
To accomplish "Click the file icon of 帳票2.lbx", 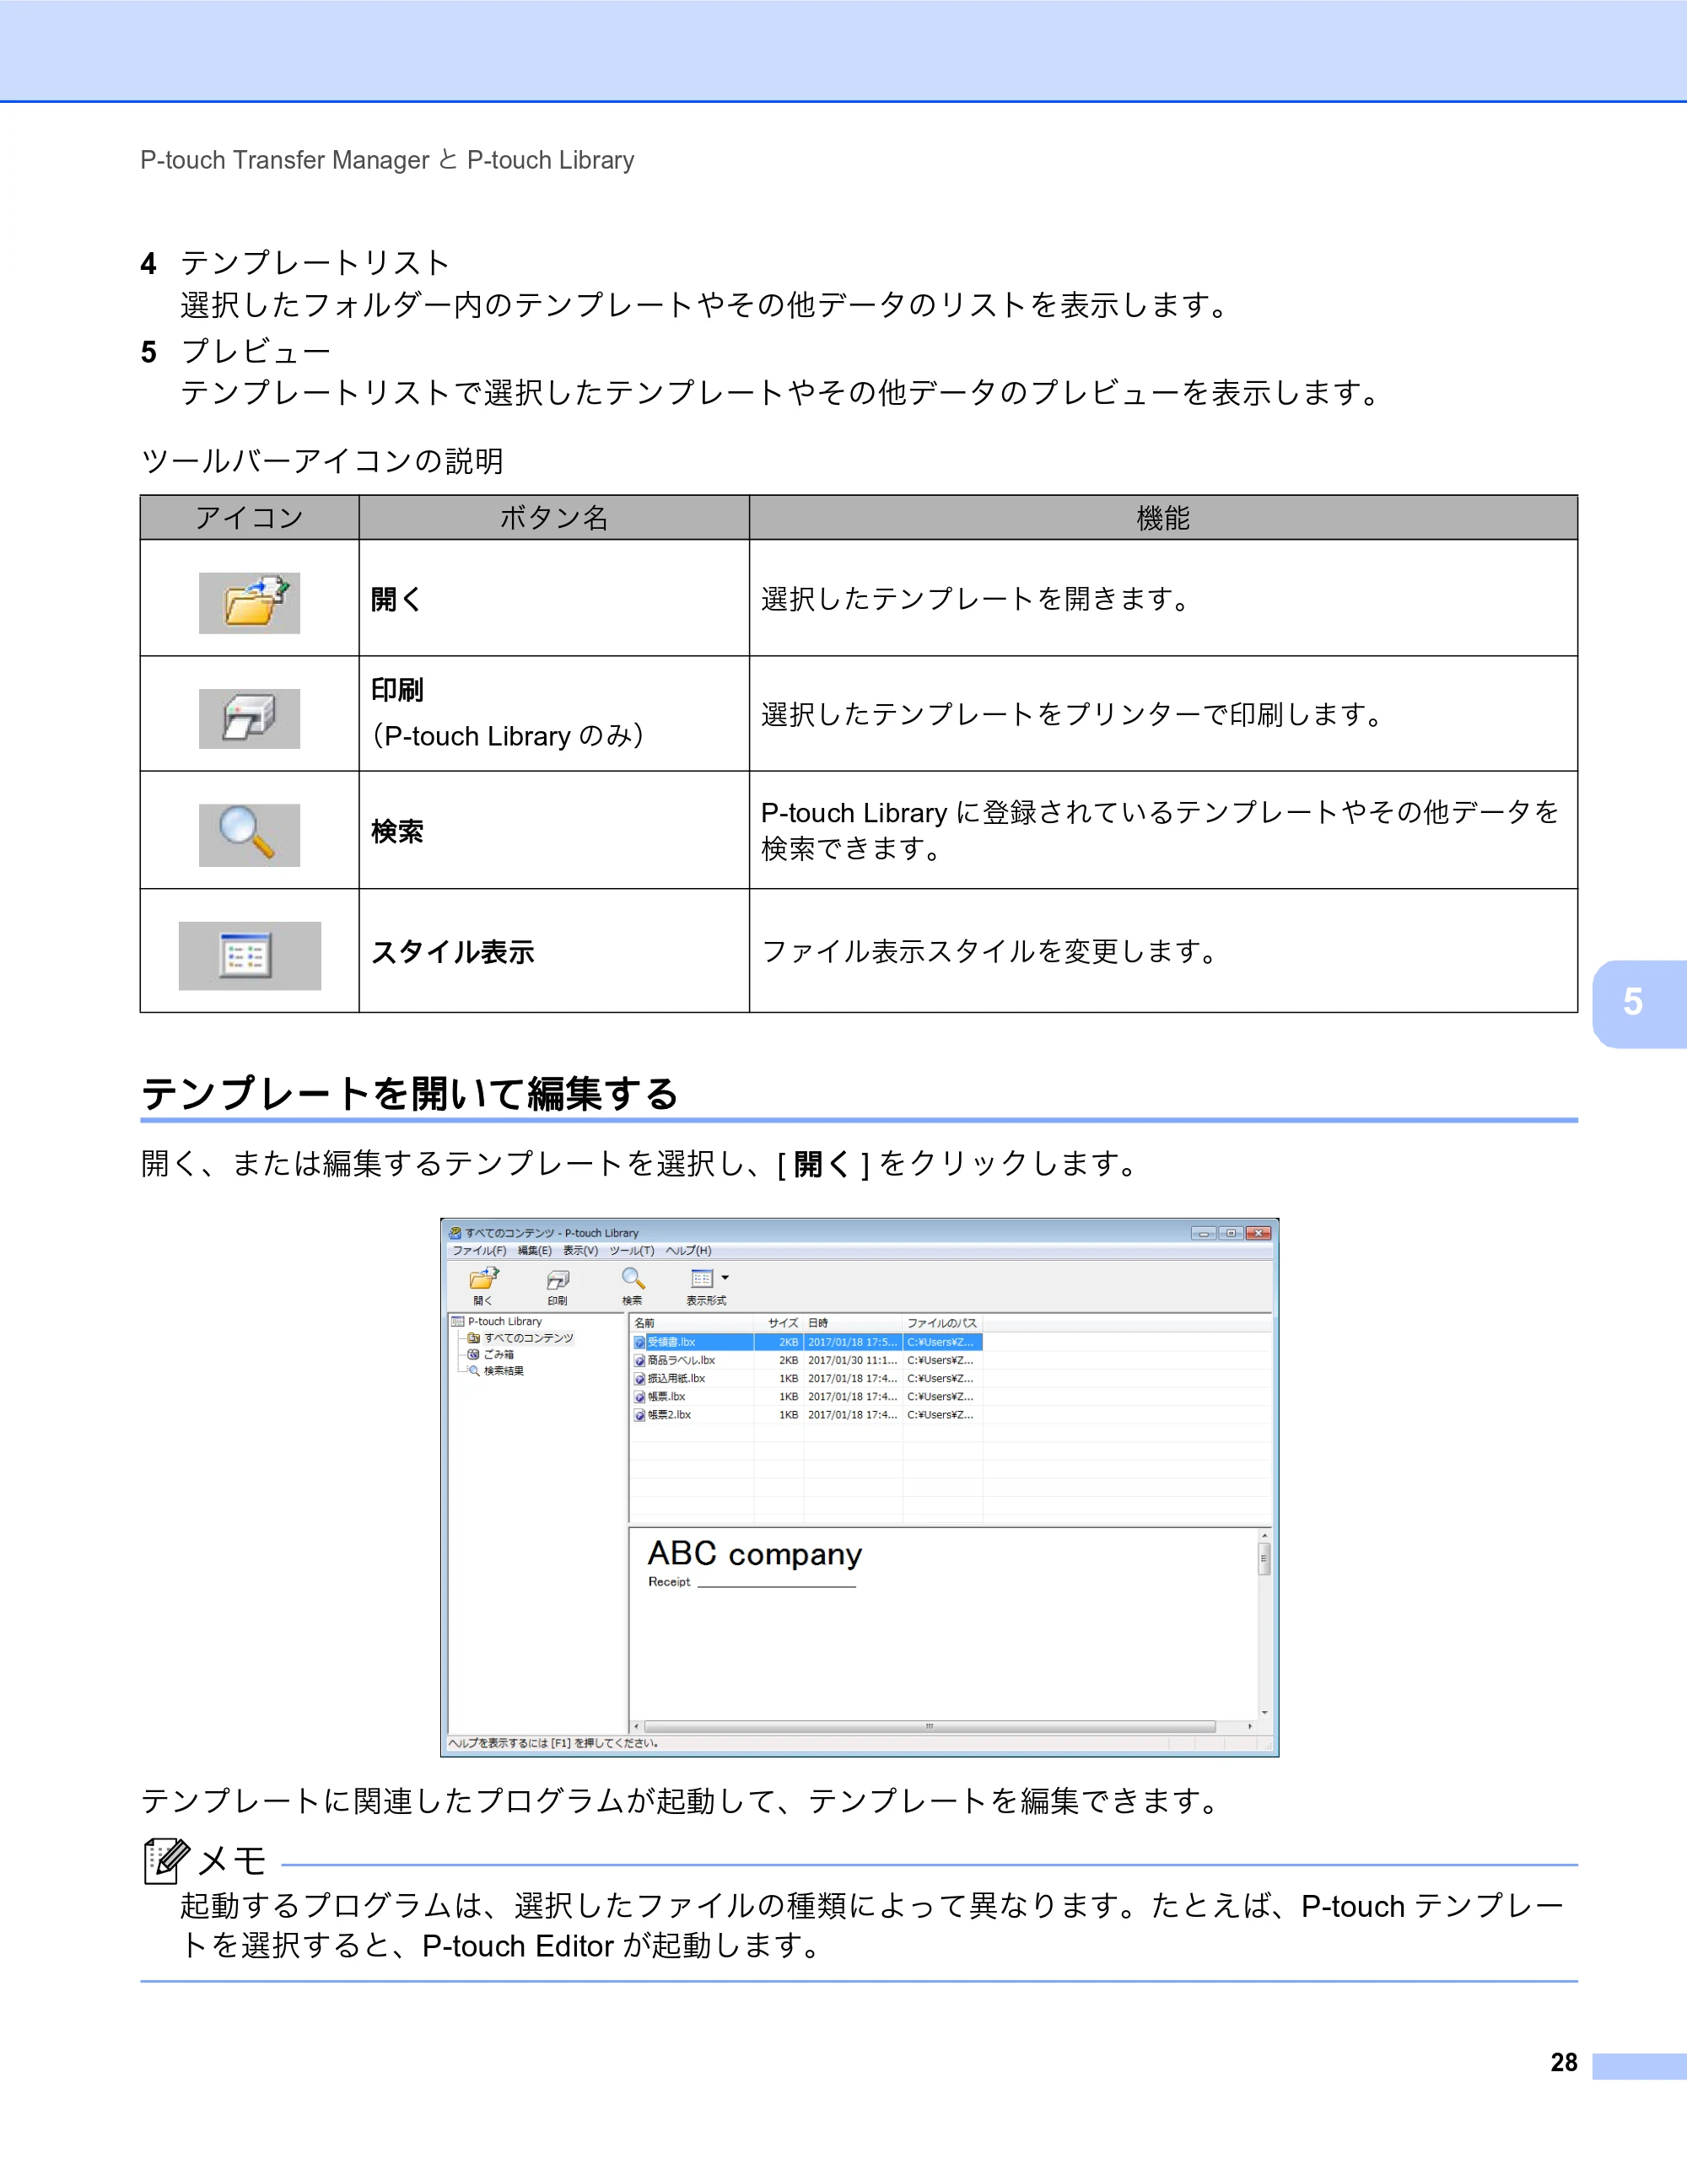I will 640,1414.
